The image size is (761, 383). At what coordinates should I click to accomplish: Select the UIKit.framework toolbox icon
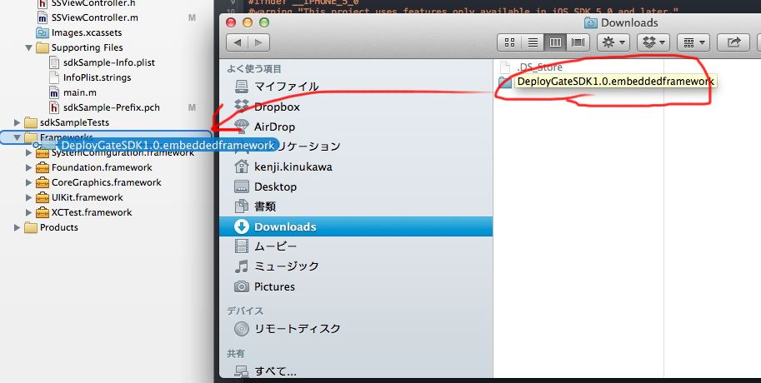(43, 198)
